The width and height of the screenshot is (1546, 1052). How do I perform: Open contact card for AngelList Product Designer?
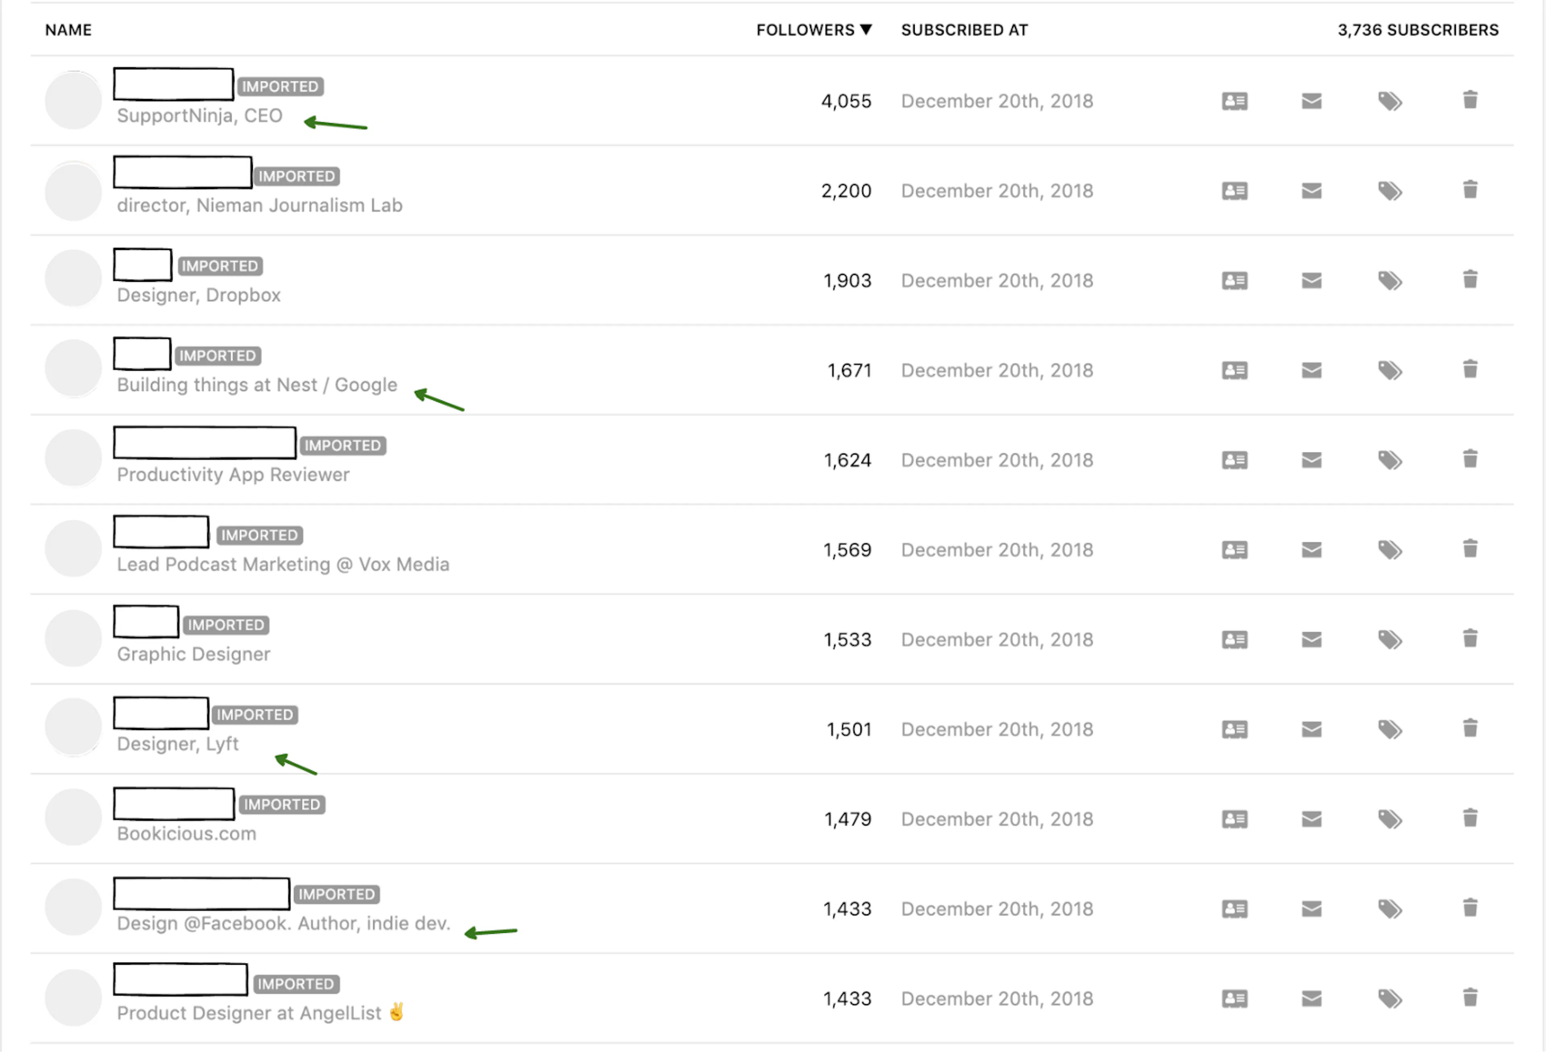pyautogui.click(x=1235, y=999)
